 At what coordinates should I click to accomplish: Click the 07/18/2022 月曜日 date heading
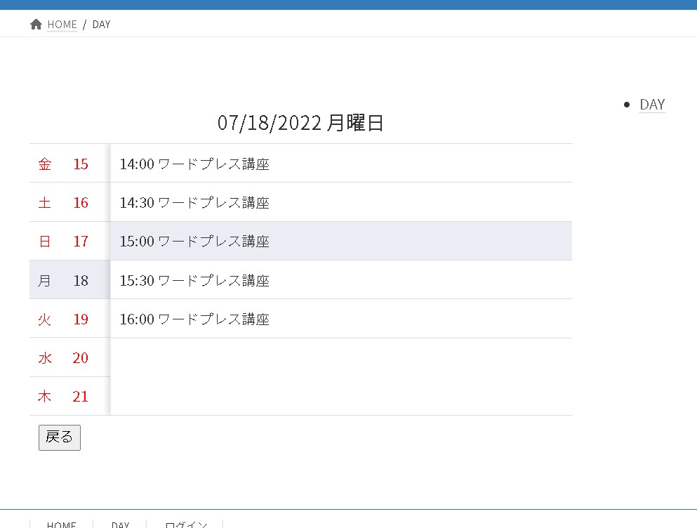300,124
